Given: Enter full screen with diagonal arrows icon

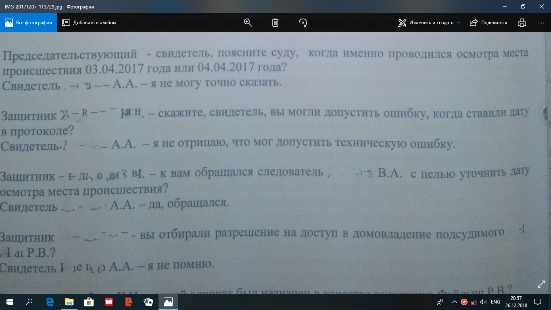Looking at the screenshot, I should click(541, 285).
